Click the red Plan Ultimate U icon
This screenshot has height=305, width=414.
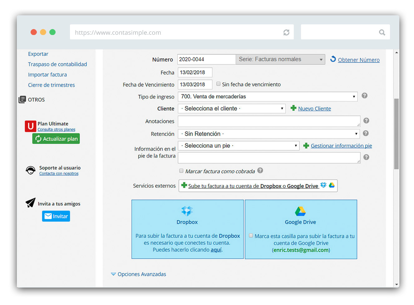[31, 126]
